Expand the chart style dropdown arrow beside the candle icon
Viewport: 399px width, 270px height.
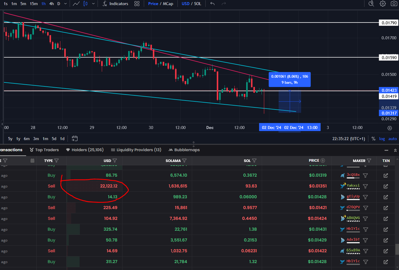tap(93, 4)
